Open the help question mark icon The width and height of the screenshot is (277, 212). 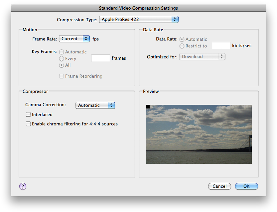22,186
